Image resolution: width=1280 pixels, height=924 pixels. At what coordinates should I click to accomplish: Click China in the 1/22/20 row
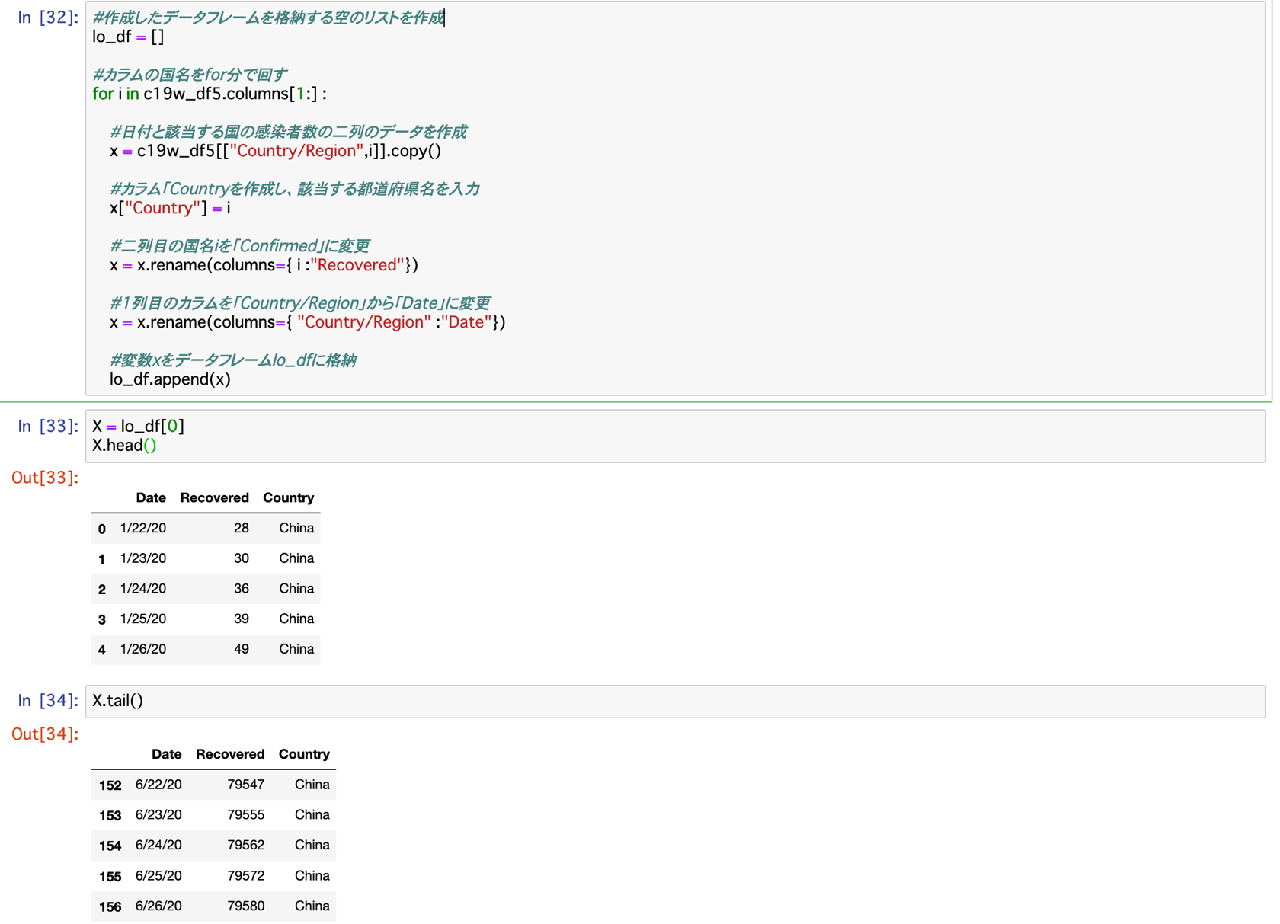[296, 528]
